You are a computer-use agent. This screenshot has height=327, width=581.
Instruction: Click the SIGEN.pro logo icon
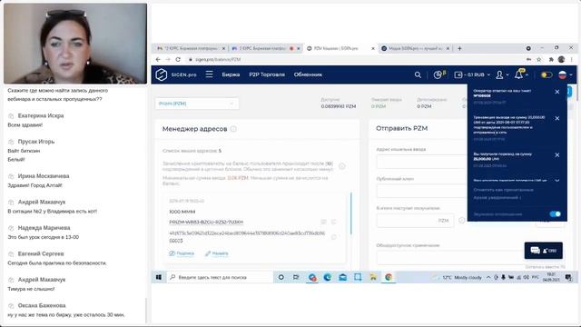pyautogui.click(x=162, y=74)
